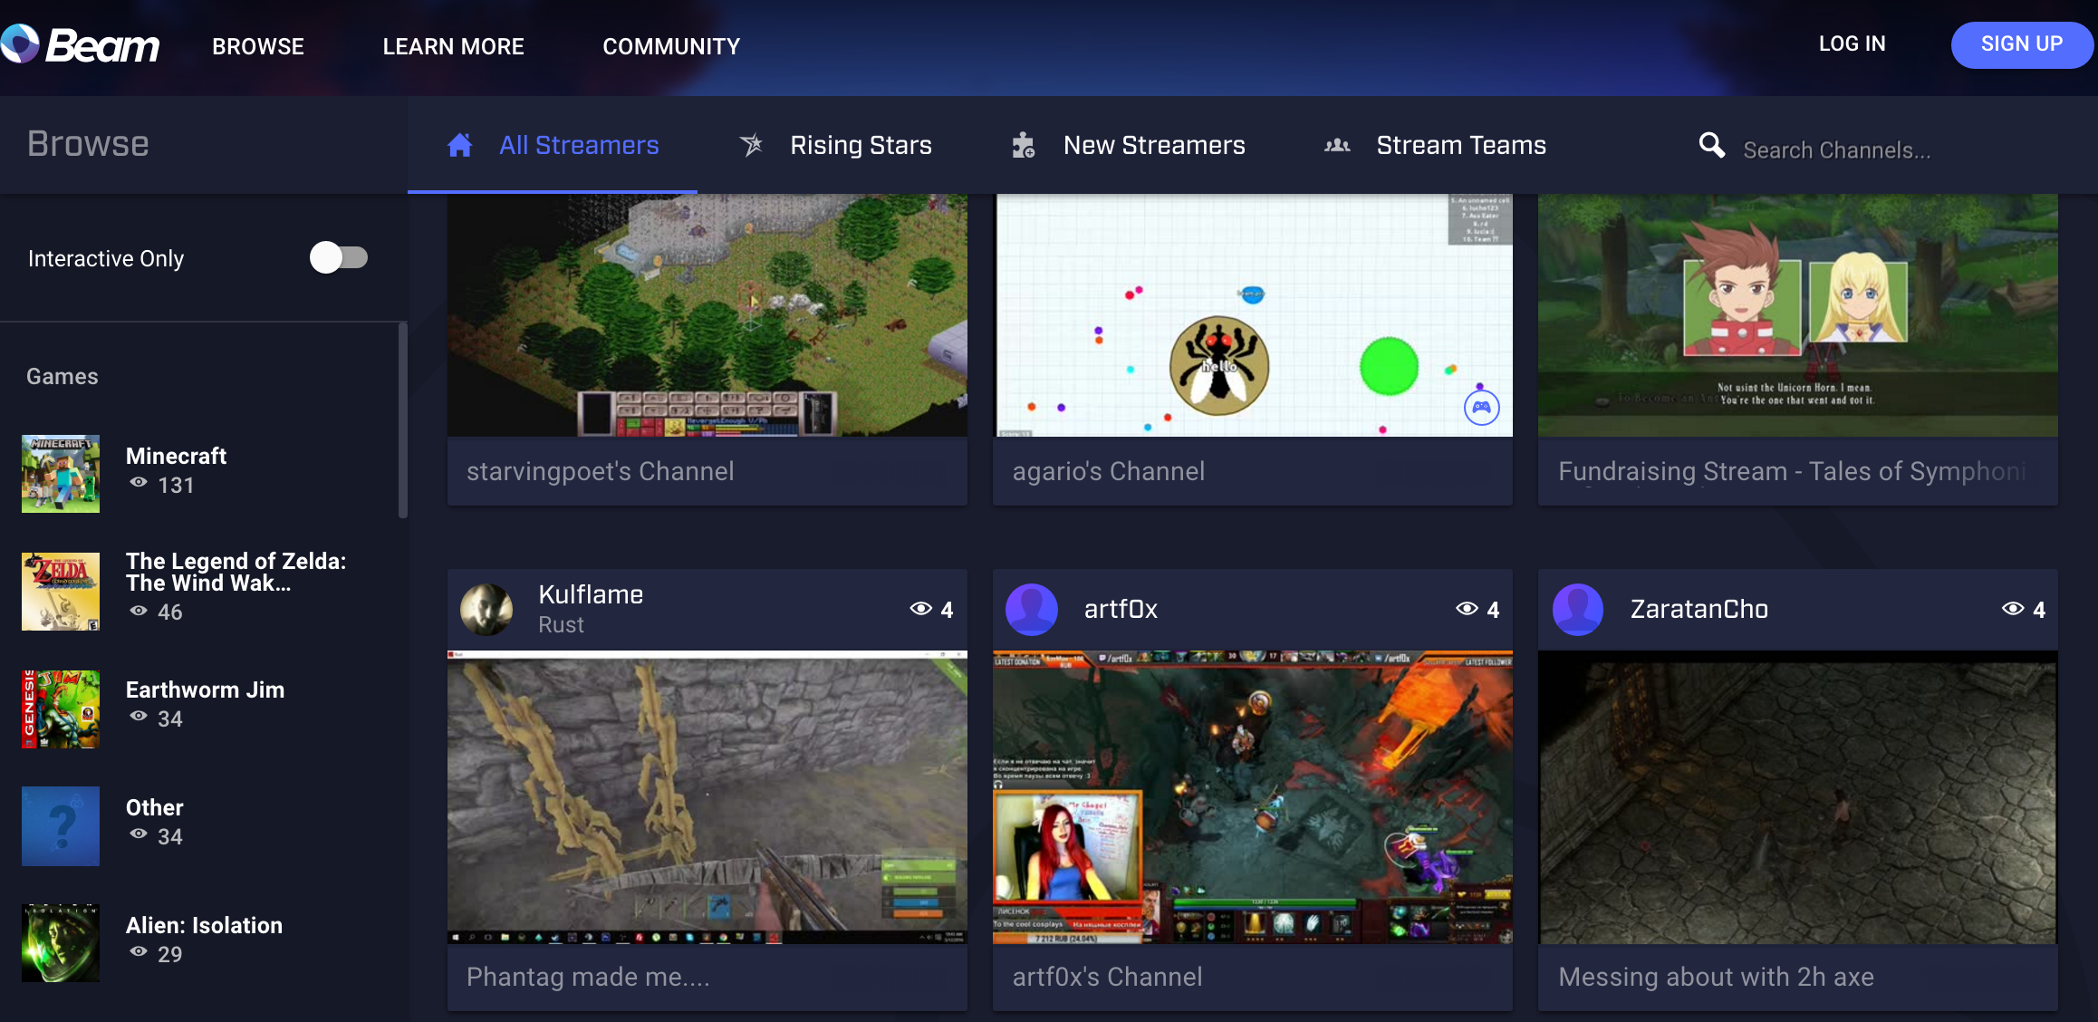Click the star icon for Rising Stars
The image size is (2098, 1022).
point(751,144)
